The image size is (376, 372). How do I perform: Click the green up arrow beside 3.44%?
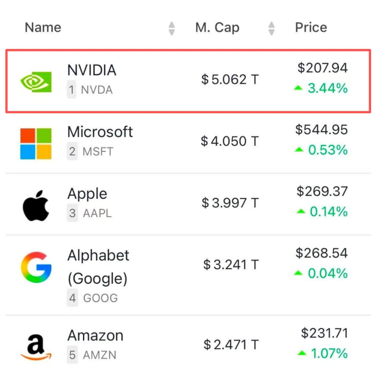click(x=298, y=89)
